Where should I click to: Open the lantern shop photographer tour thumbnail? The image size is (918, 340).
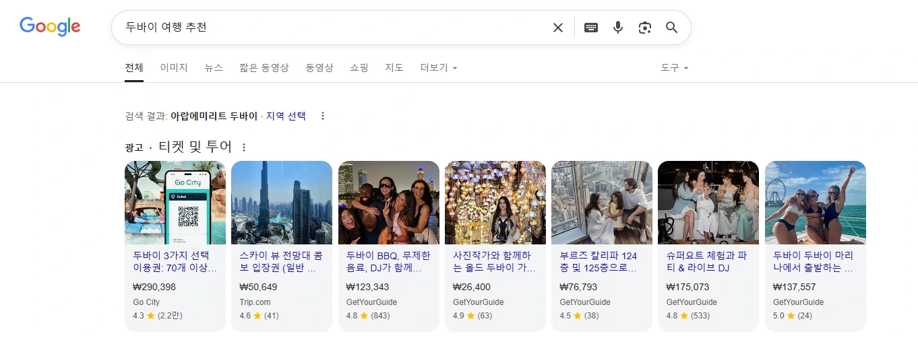click(495, 203)
